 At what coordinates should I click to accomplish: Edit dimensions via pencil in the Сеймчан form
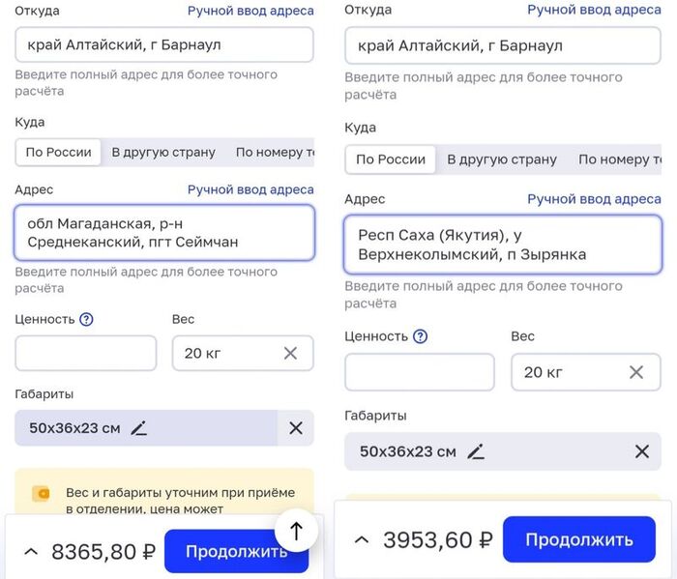pos(139,428)
